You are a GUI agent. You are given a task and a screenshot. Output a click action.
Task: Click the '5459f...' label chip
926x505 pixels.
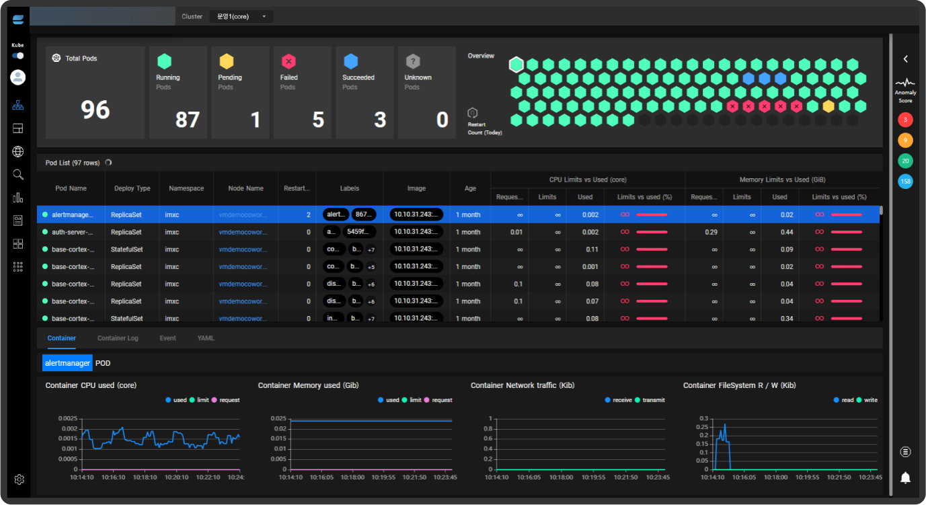pyautogui.click(x=359, y=232)
